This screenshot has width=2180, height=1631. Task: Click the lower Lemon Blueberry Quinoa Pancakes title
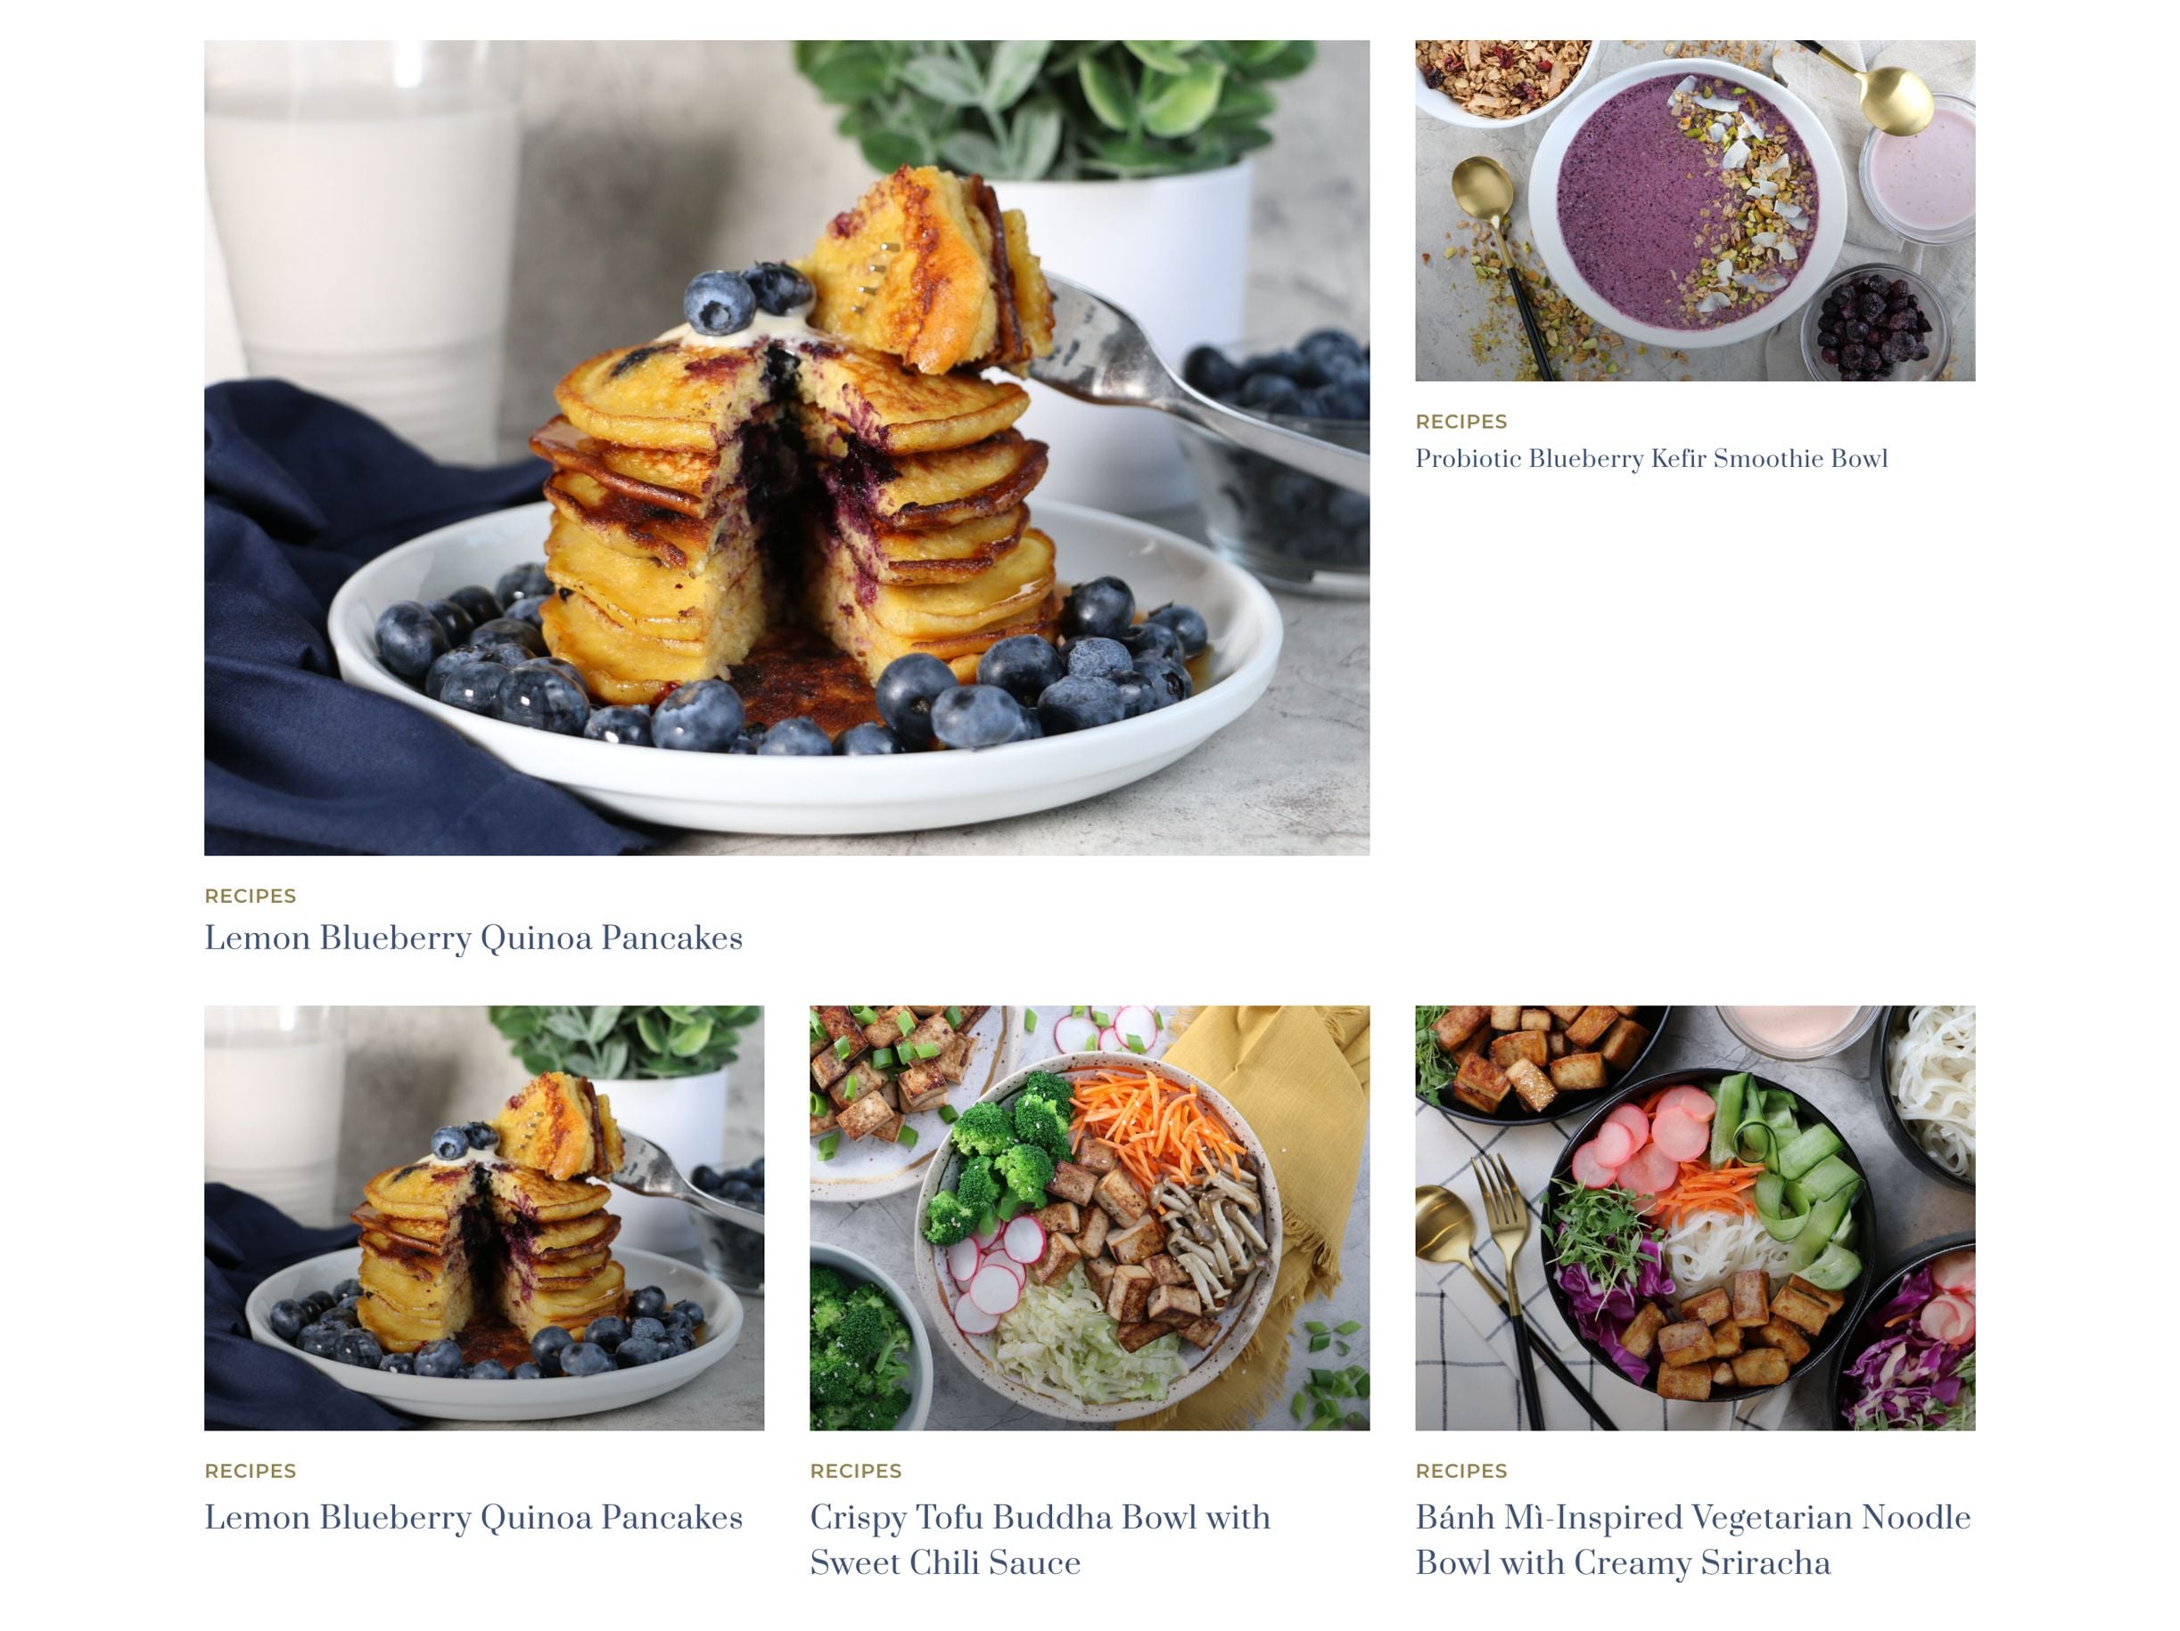pos(473,1518)
